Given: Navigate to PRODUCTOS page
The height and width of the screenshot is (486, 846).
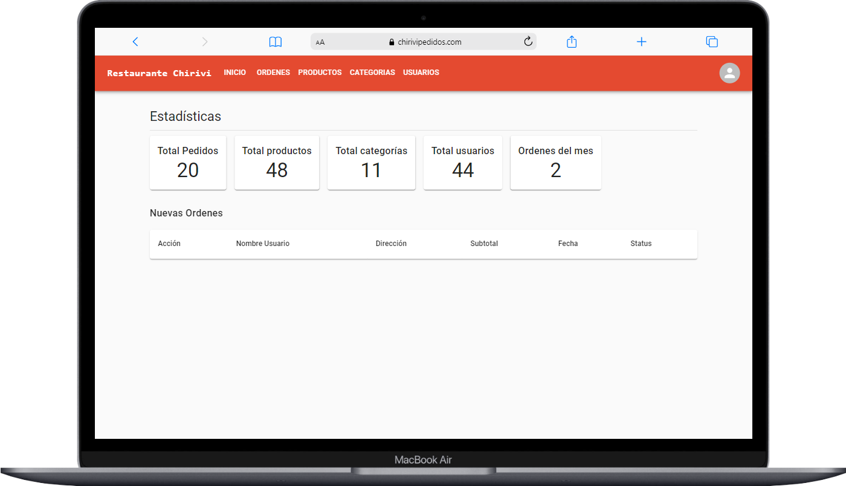Looking at the screenshot, I should tap(320, 73).
